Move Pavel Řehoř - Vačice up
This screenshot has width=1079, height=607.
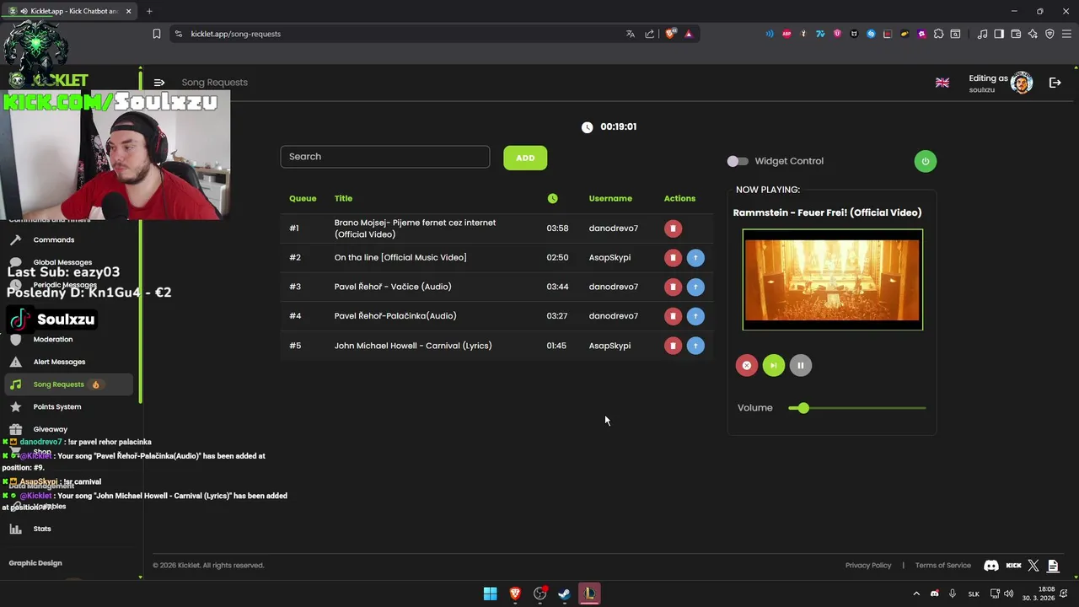(695, 287)
